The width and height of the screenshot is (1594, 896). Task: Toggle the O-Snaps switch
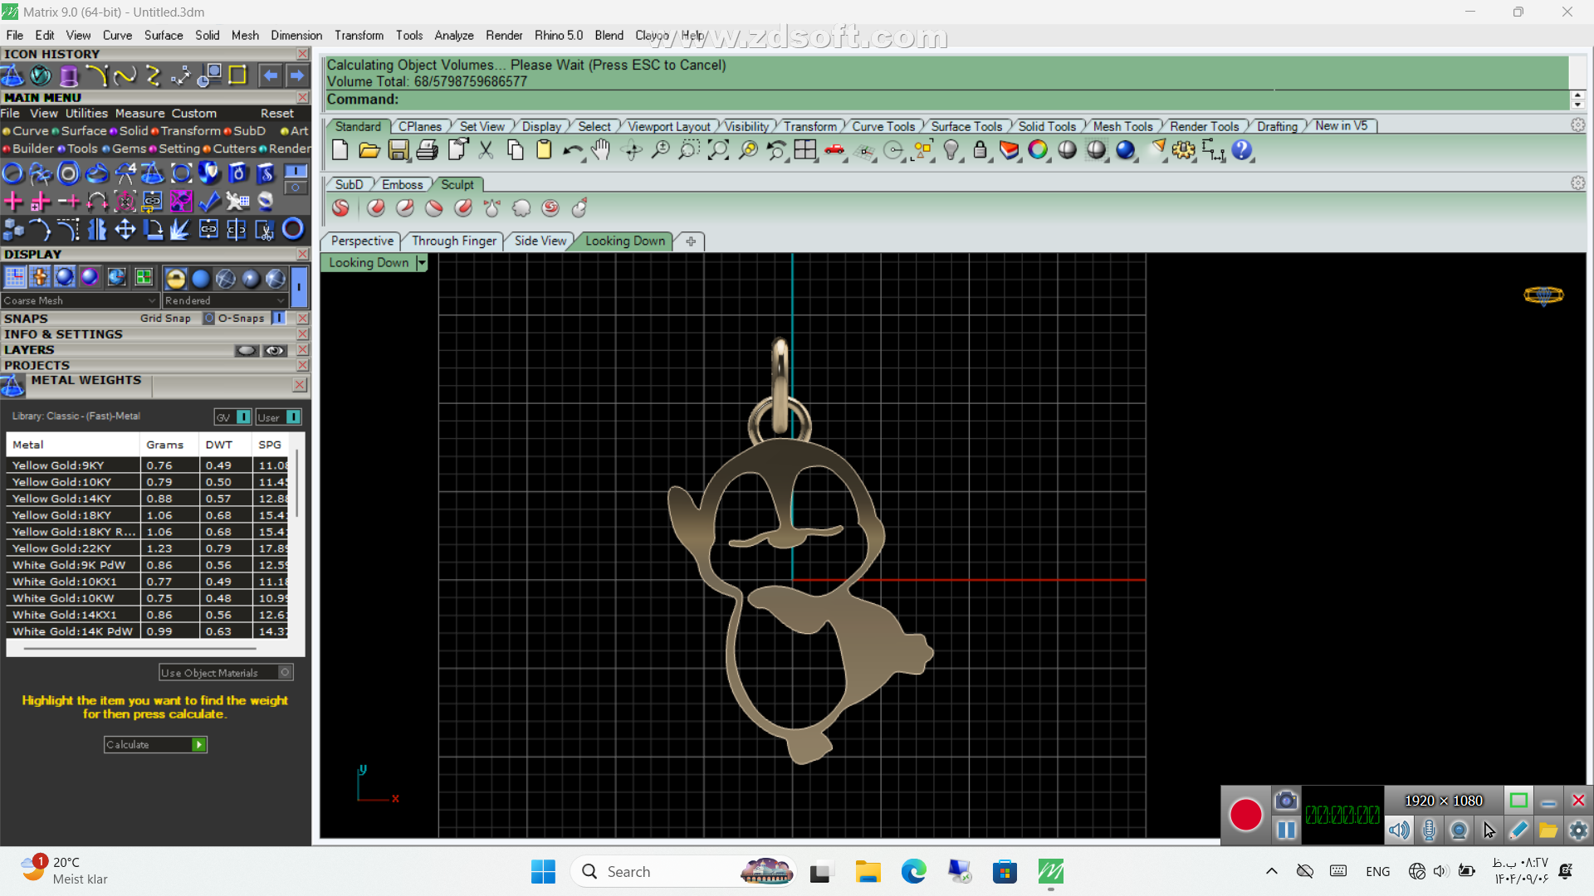278,319
